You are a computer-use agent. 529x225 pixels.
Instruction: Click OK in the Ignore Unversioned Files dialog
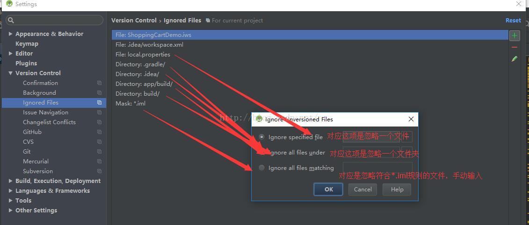329,190
